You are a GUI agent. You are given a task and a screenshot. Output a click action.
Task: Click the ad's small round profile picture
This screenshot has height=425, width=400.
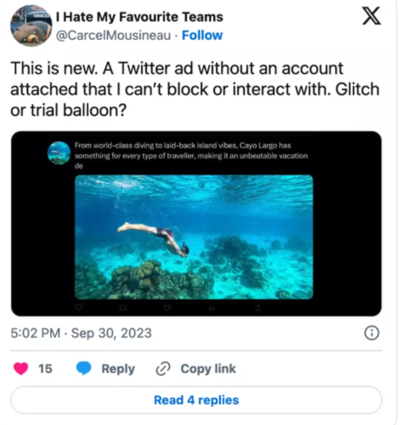[x=59, y=153]
